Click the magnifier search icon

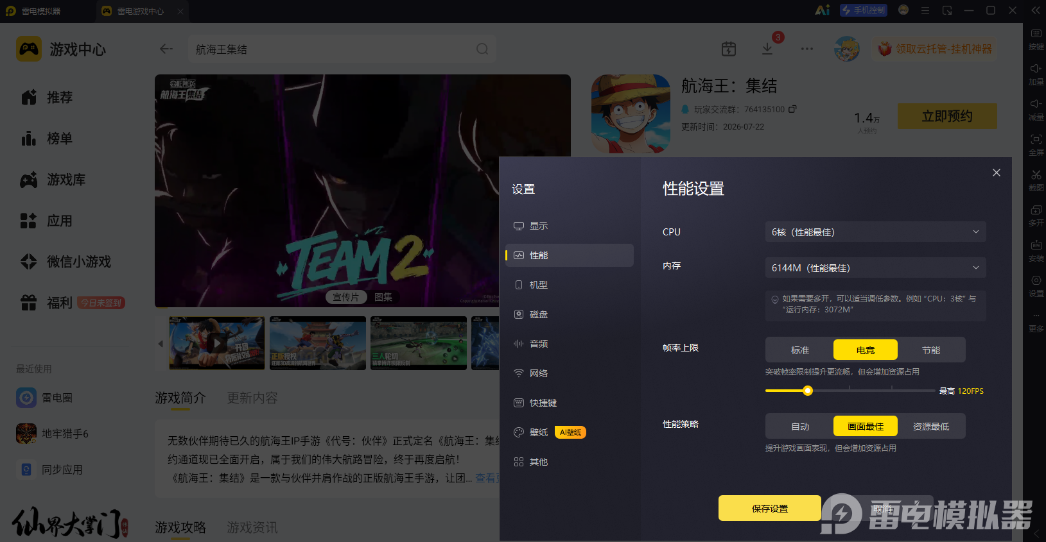pyautogui.click(x=482, y=49)
